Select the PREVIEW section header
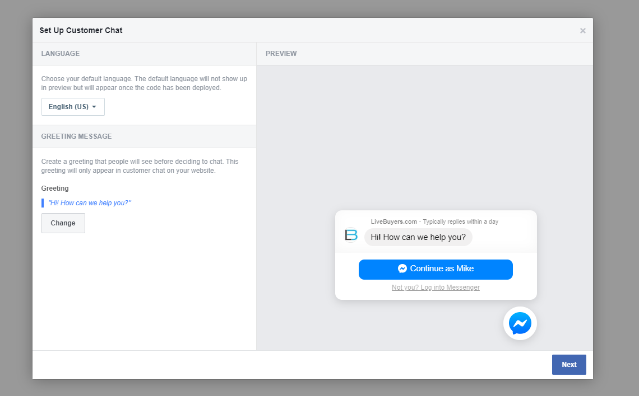Image resolution: width=639 pixels, height=396 pixels. [x=281, y=54]
